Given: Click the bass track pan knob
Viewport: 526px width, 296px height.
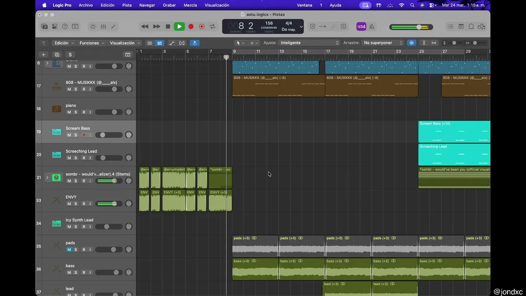Looking at the screenshot, I should click(x=129, y=272).
